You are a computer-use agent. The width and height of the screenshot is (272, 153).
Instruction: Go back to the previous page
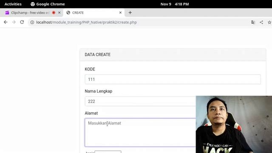pyautogui.click(x=6, y=22)
